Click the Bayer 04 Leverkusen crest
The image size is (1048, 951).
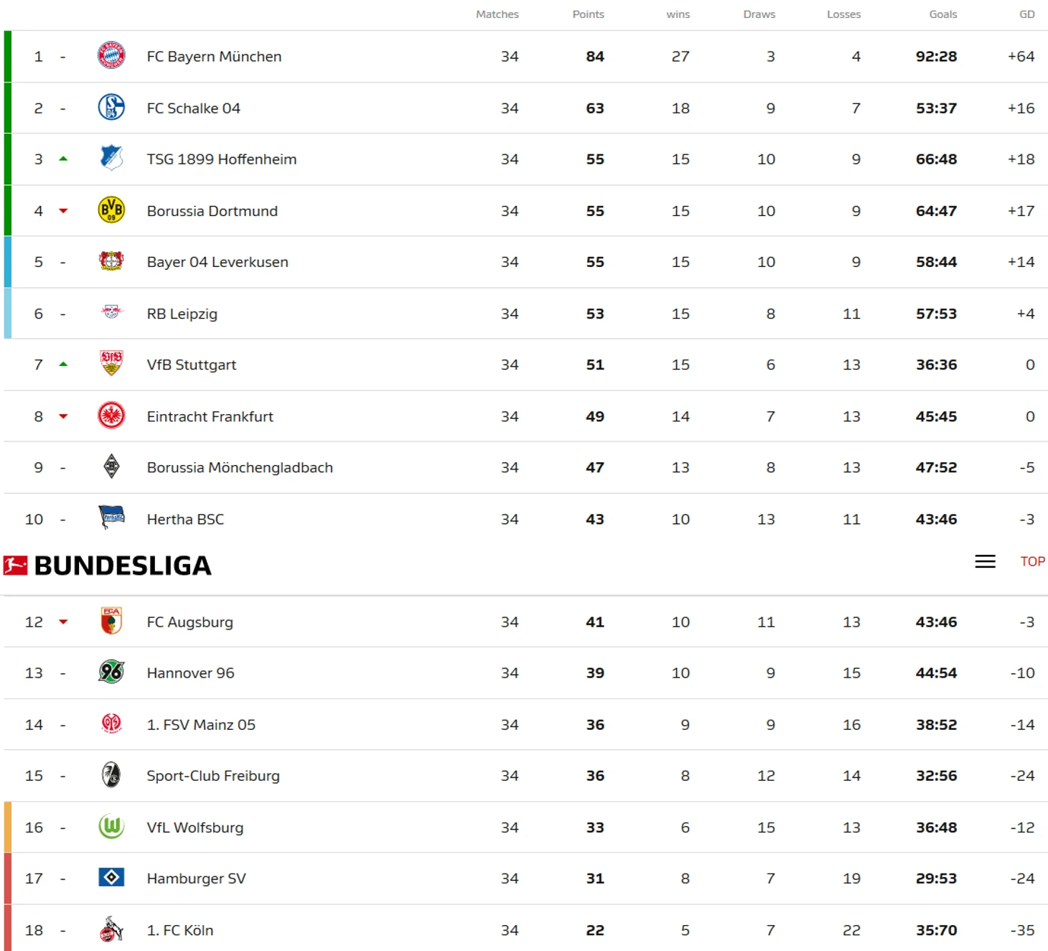pos(111,261)
